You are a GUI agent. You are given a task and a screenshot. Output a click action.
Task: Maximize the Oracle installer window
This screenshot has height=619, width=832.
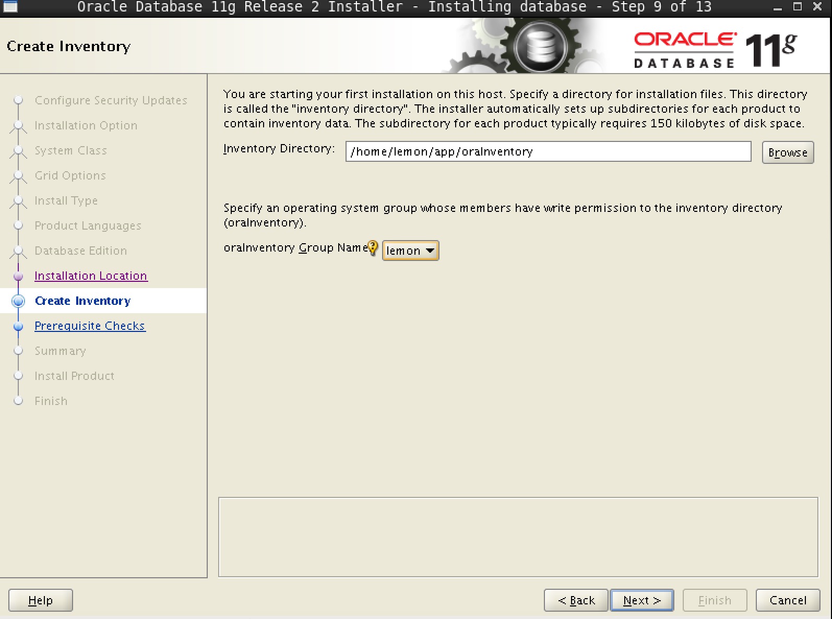point(797,7)
